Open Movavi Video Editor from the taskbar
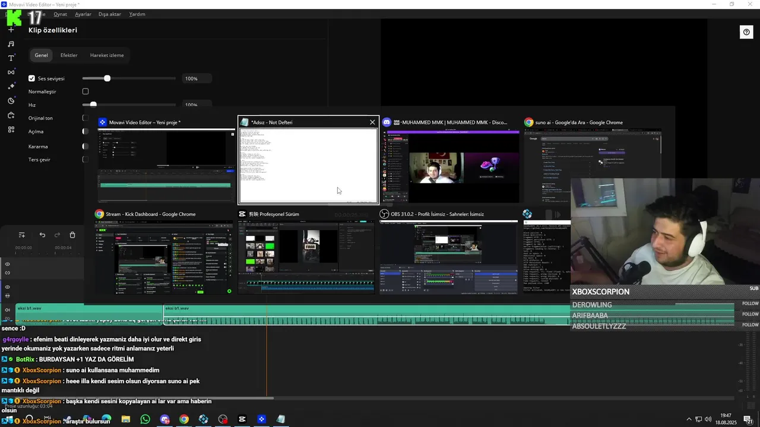Image resolution: width=760 pixels, height=427 pixels. [x=261, y=419]
